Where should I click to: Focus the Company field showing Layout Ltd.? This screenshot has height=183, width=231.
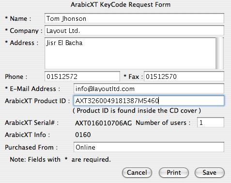[134, 30]
